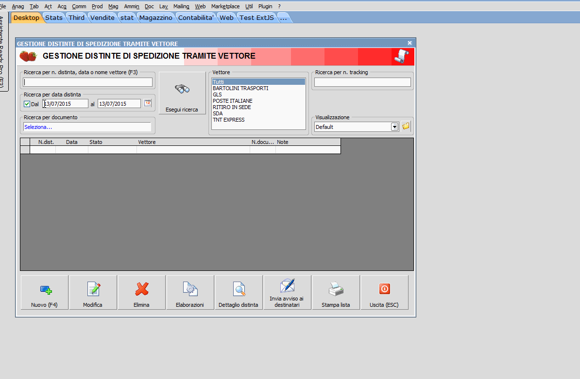Click the binoculars Esegui ricerca button
Image resolution: width=580 pixels, height=379 pixels.
point(182,93)
